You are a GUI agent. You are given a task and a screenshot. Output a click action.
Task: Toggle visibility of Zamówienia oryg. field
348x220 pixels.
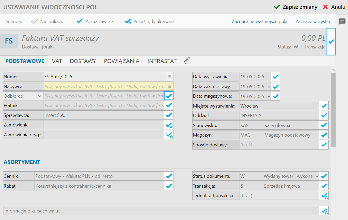[x=169, y=135]
